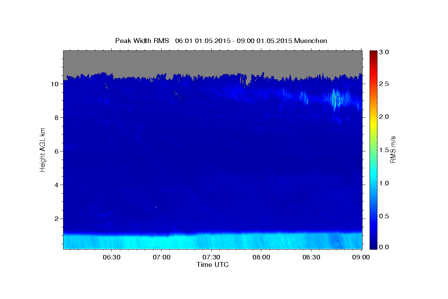Click the 'Height AGL km' axis label
The width and height of the screenshot is (448, 299).
click(x=43, y=149)
